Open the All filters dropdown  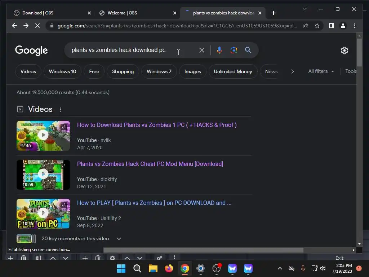[321, 71]
